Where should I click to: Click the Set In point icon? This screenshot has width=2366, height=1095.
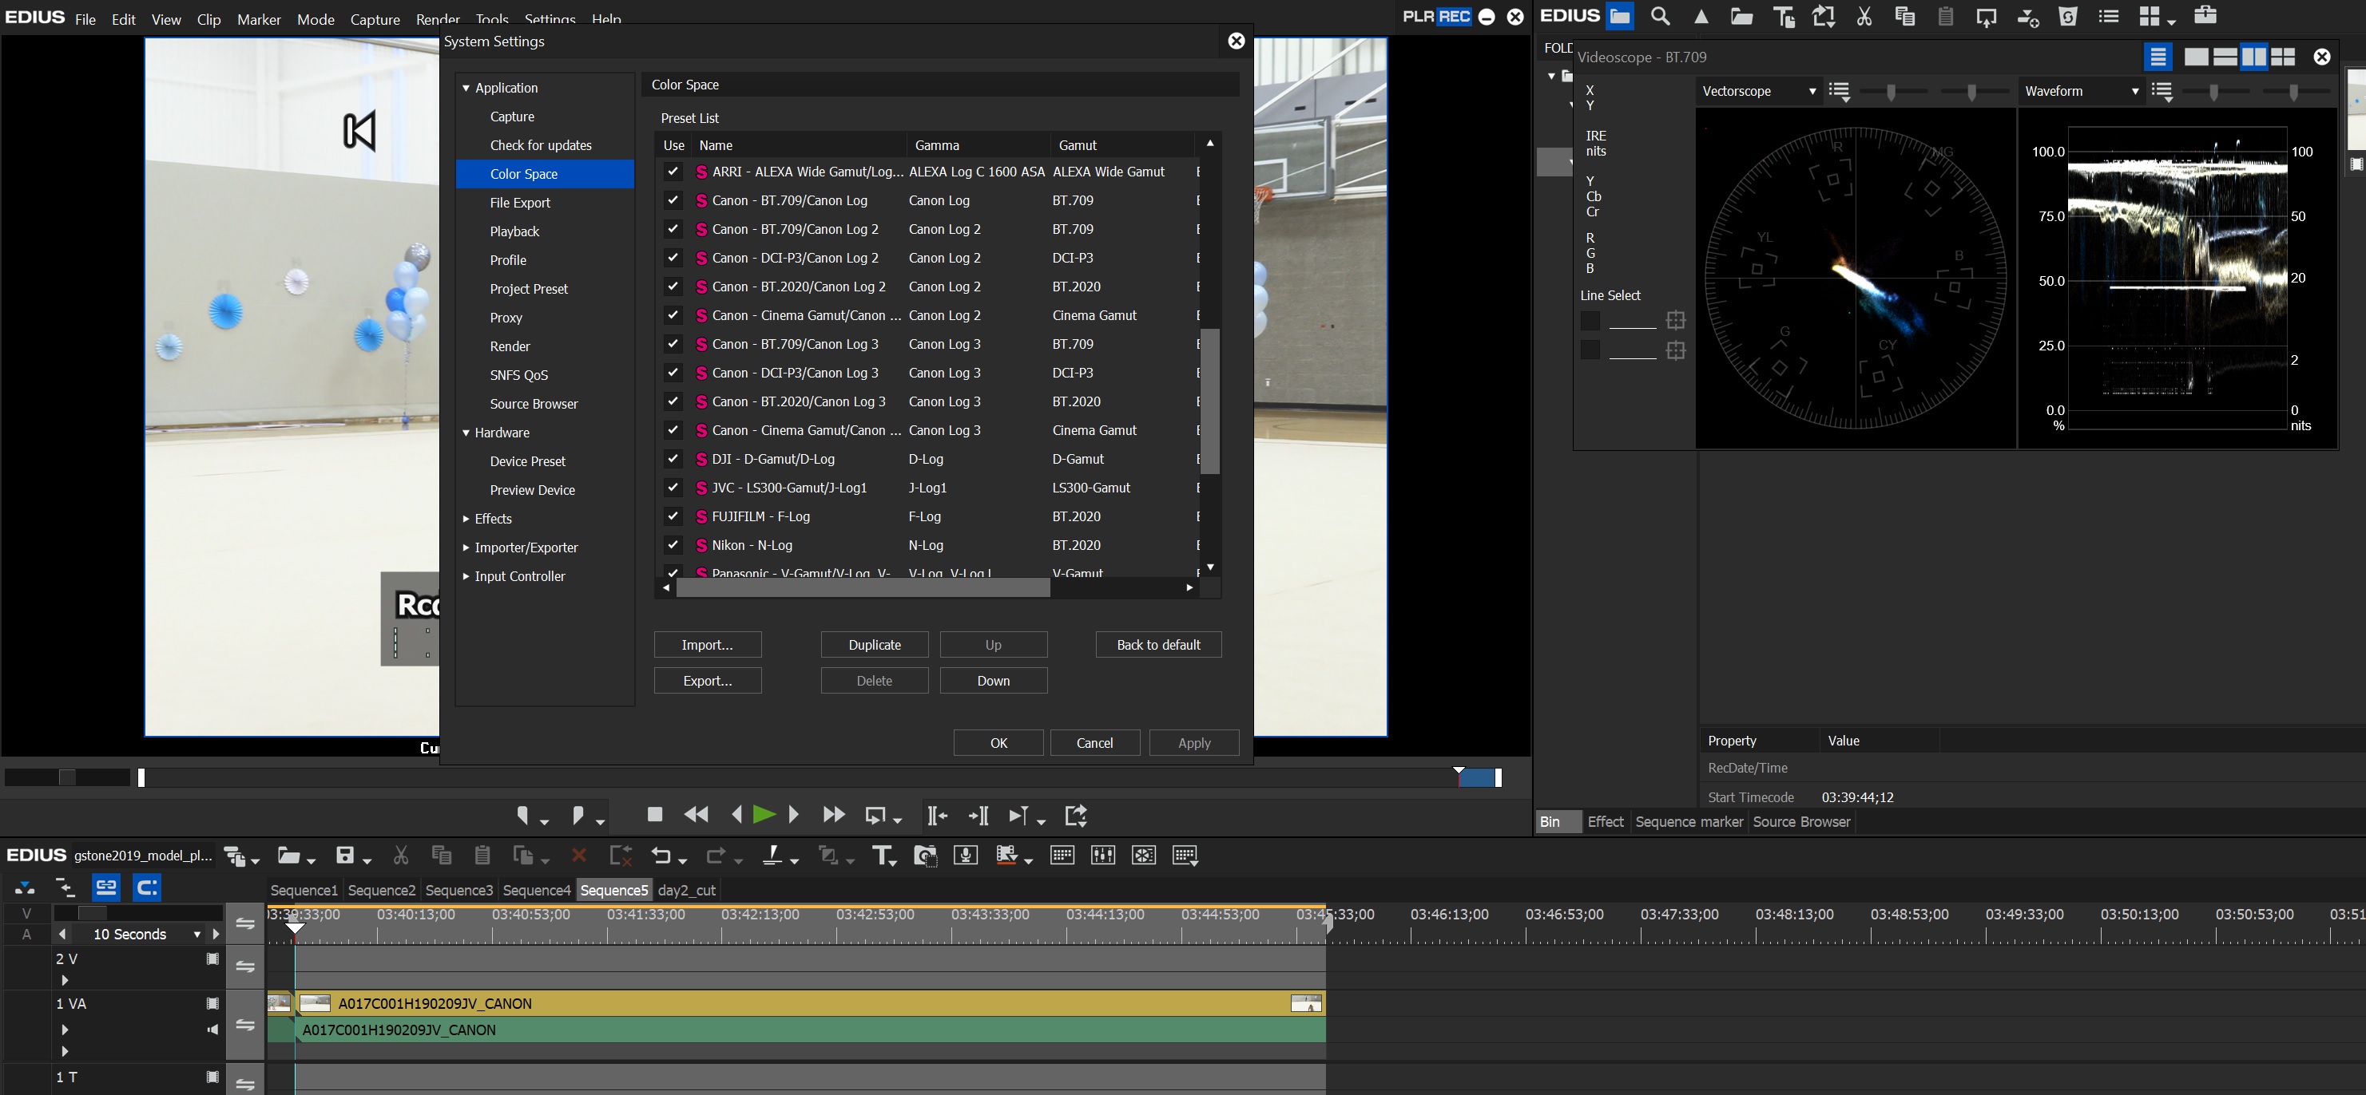click(523, 815)
